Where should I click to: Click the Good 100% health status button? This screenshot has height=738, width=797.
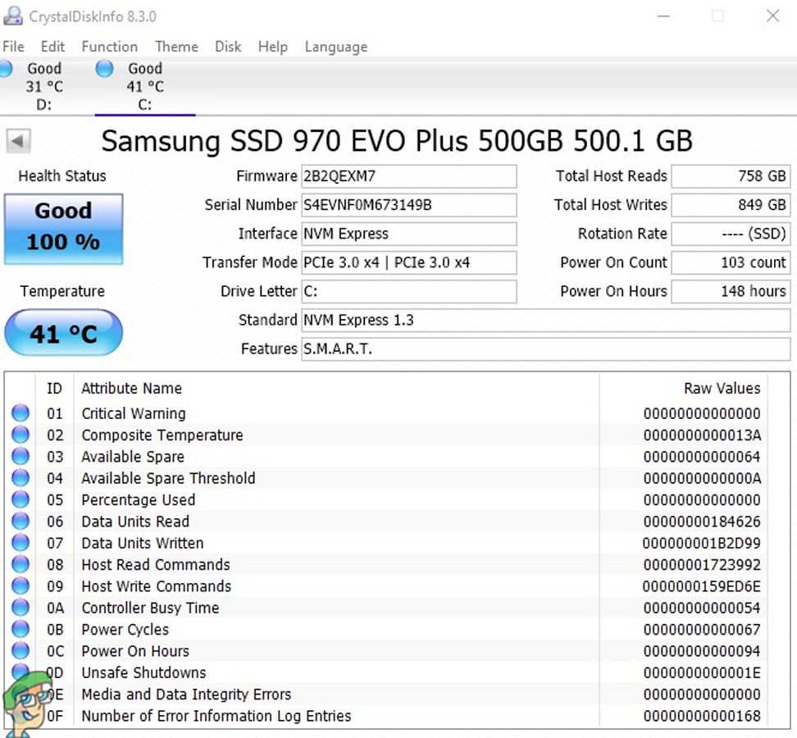(63, 228)
